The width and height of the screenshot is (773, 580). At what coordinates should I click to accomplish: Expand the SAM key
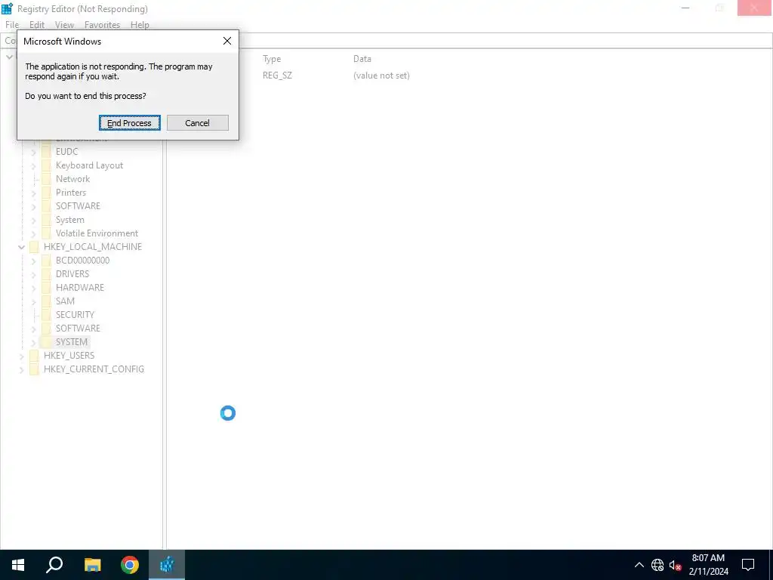coord(33,301)
